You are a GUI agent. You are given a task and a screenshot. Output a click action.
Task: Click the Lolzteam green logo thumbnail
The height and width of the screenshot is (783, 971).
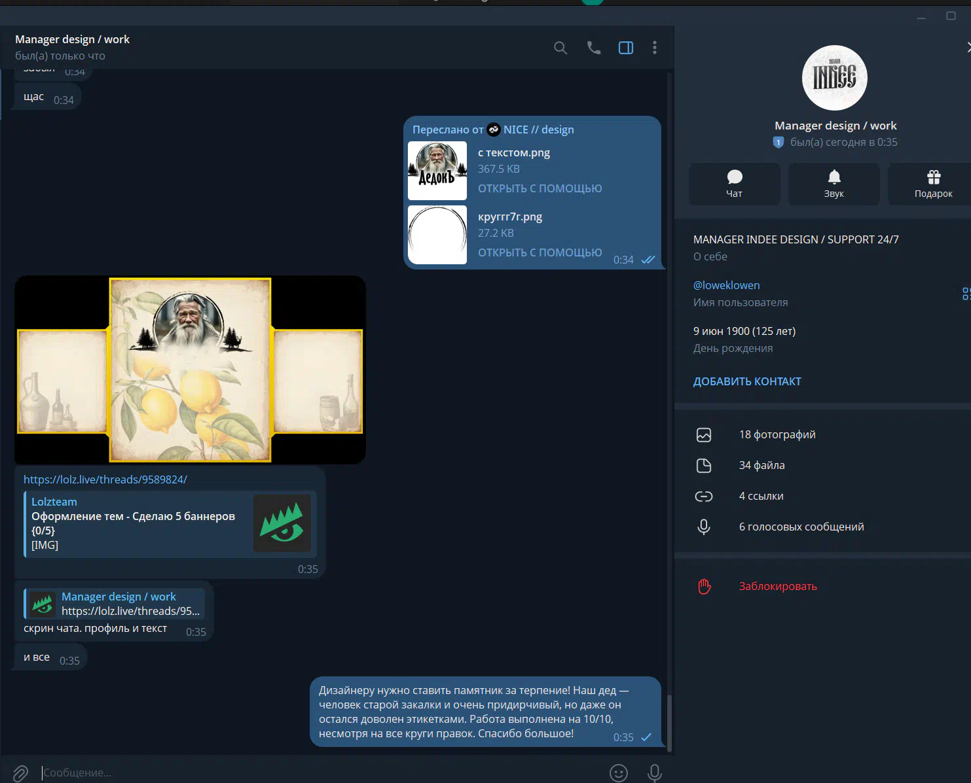tap(282, 523)
